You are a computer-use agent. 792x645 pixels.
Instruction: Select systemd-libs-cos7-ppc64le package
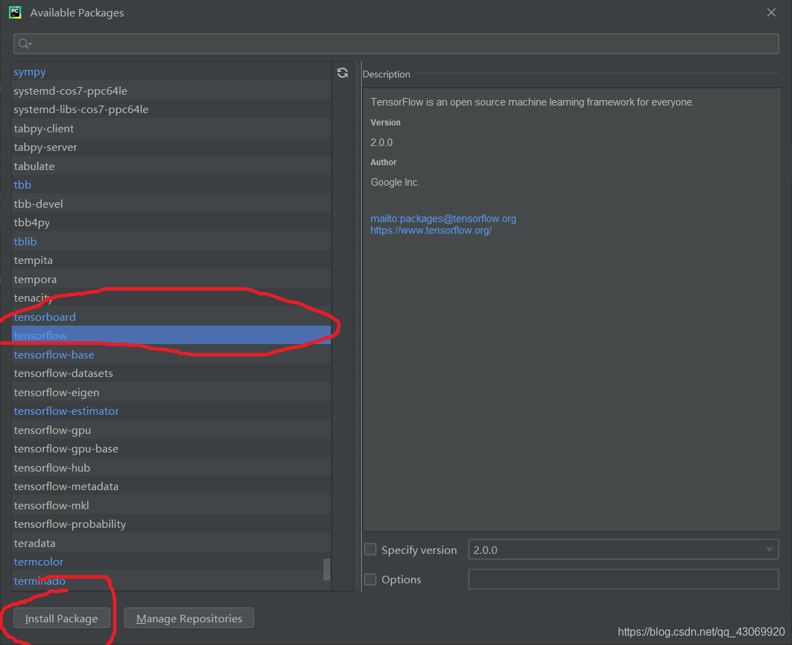[x=171, y=109]
